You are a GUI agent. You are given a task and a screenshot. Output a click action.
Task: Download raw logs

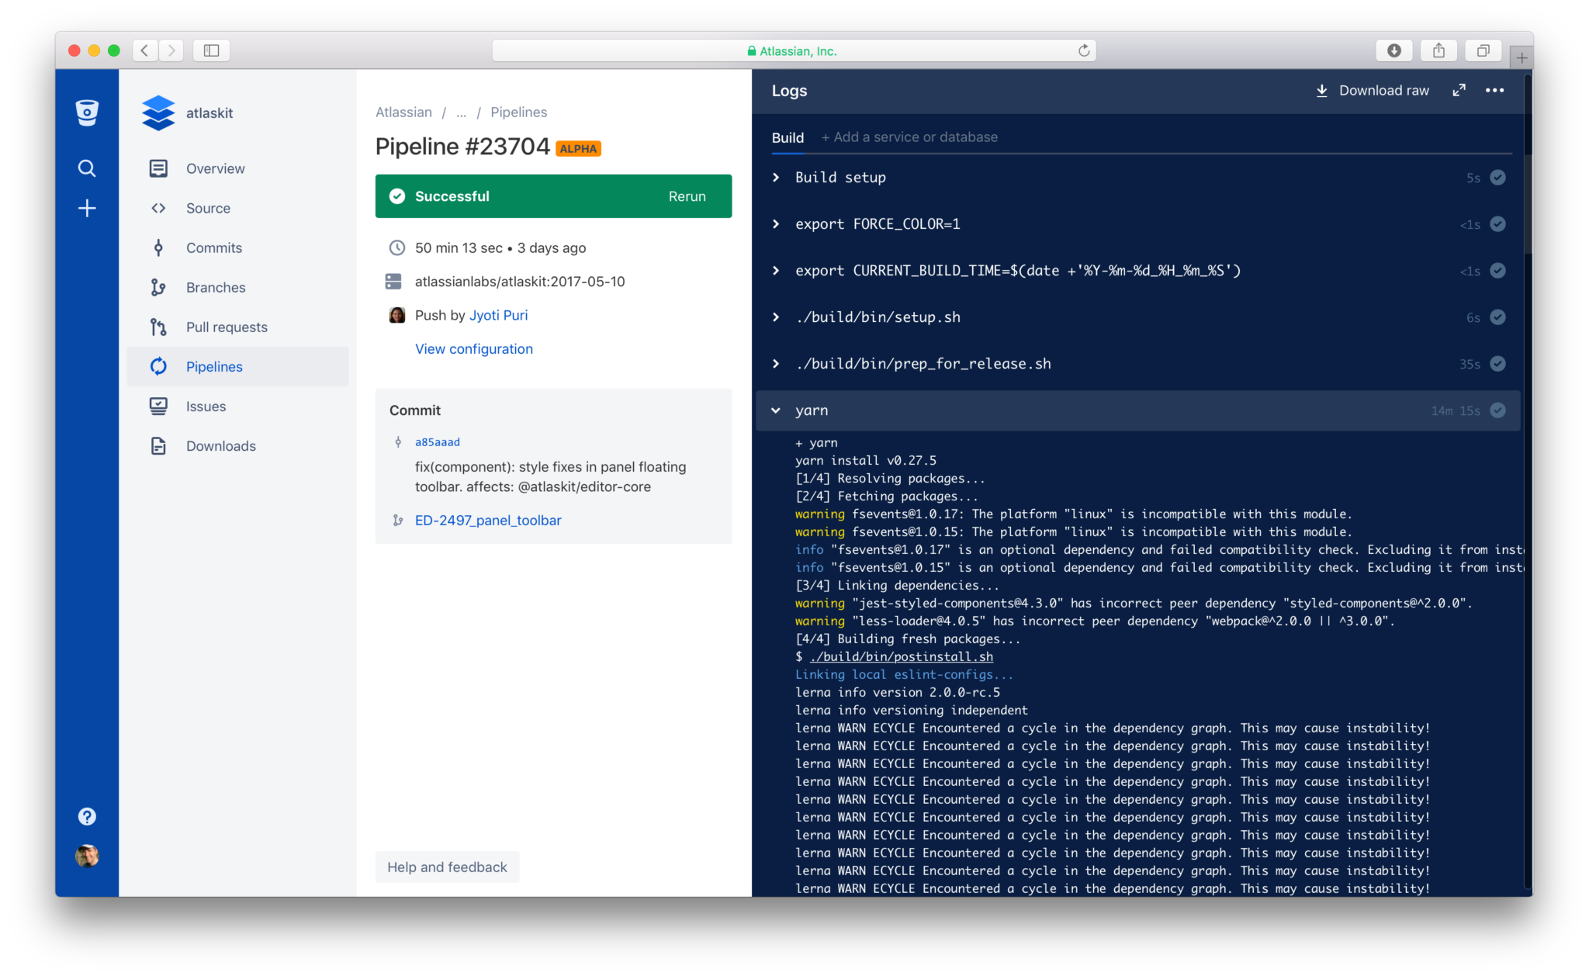(1372, 90)
